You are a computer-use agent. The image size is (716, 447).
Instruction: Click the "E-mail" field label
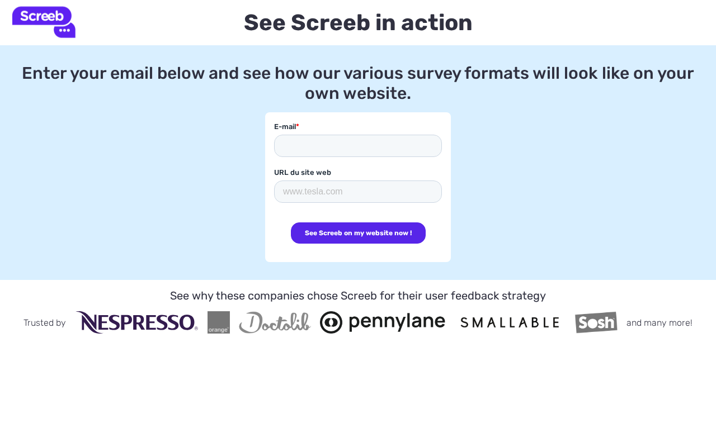click(285, 127)
